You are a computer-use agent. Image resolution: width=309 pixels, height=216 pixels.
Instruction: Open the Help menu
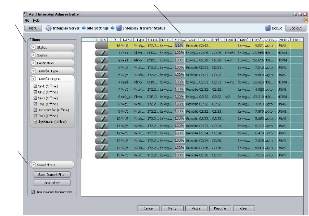click(36, 20)
